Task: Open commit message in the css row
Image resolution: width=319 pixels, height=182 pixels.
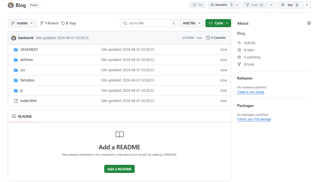Action: click(127, 70)
